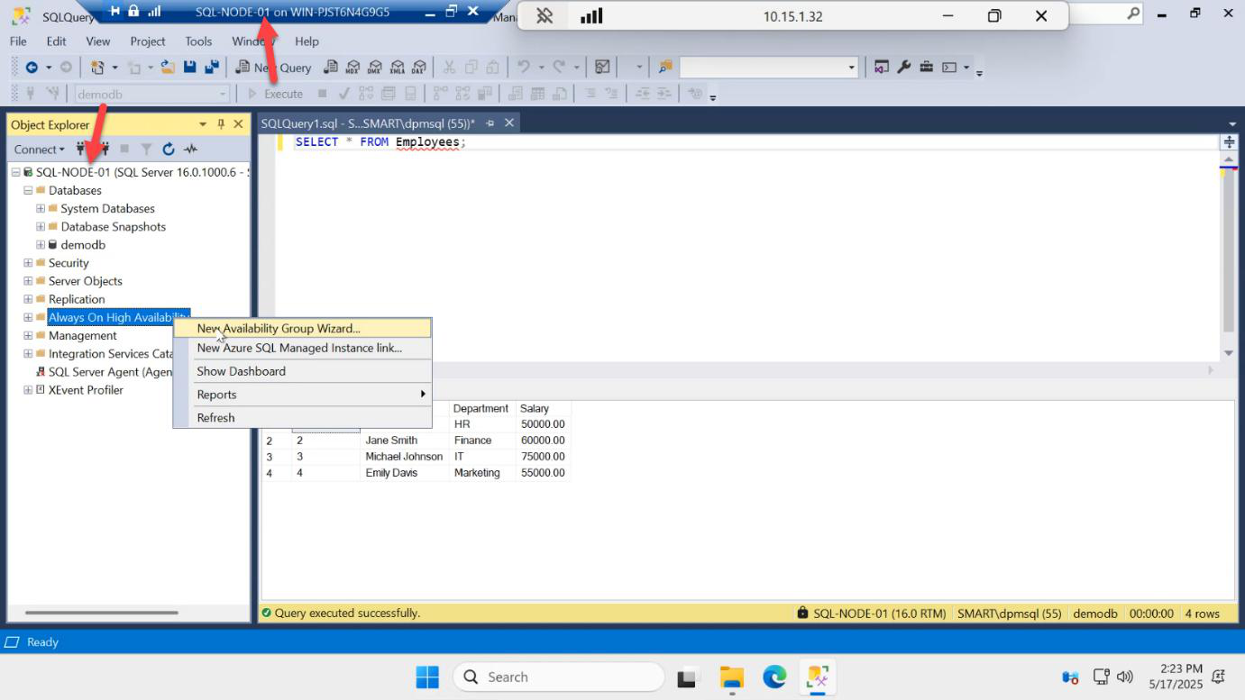The height and width of the screenshot is (700, 1245).
Task: Click the Save floppy disk icon
Action: 190,68
